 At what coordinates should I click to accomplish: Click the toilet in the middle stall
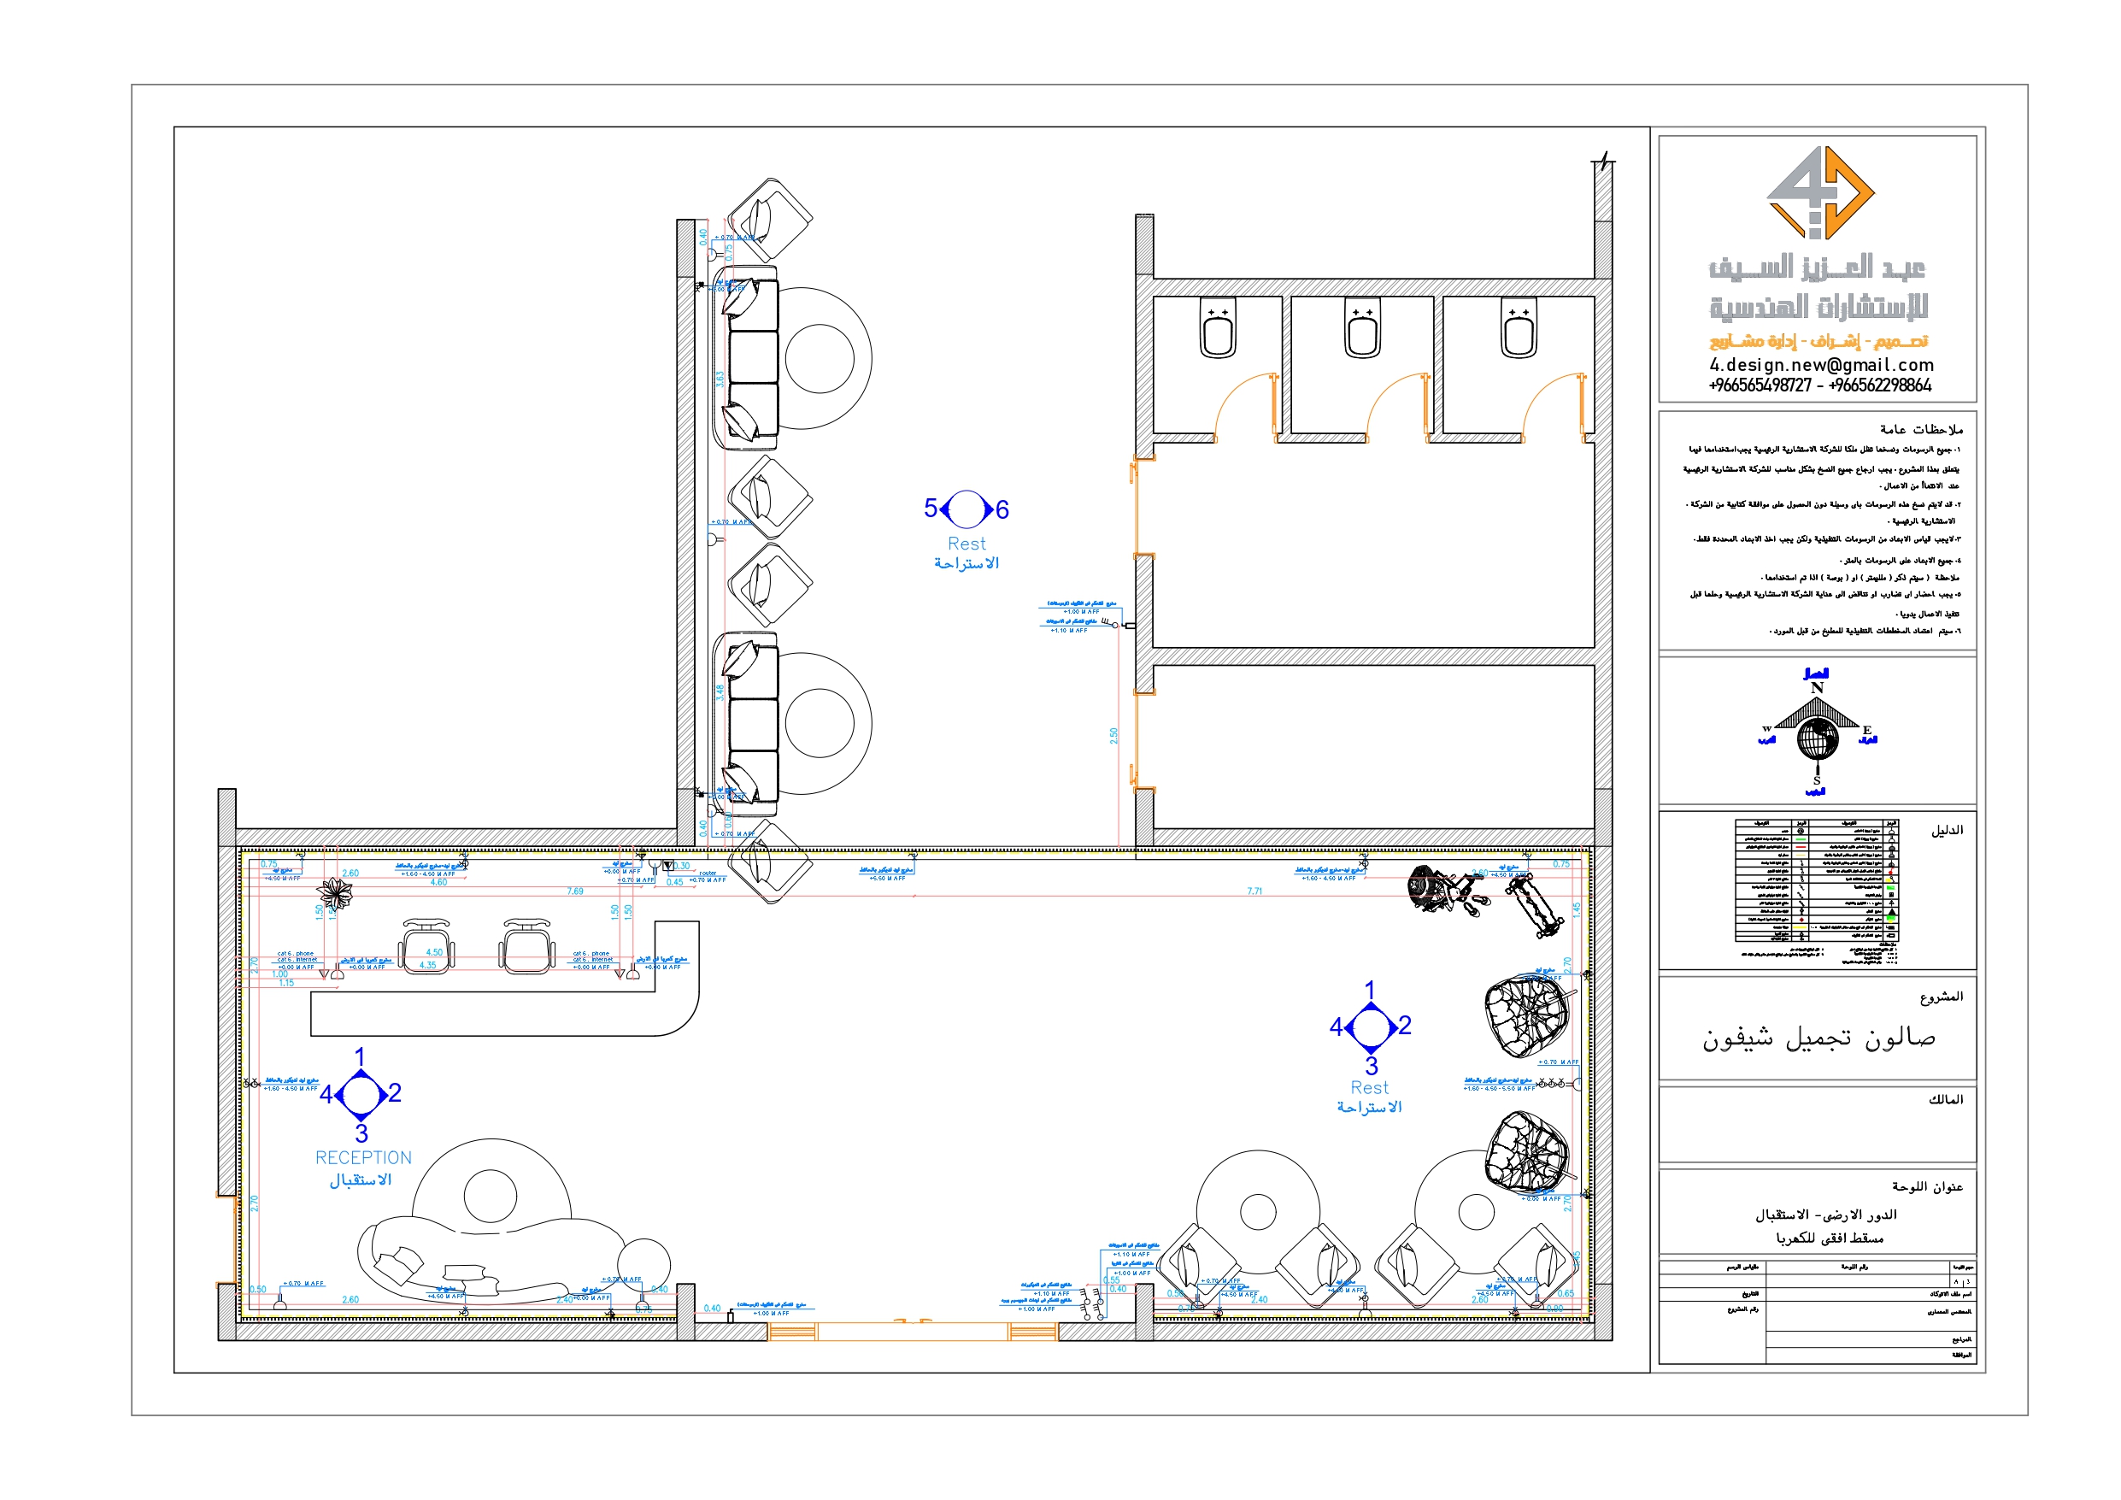pos(1362,328)
